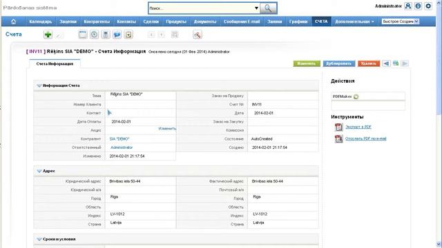Click the PDF mail icon beside Отослать PDF
442x248 pixels.
click(x=338, y=138)
